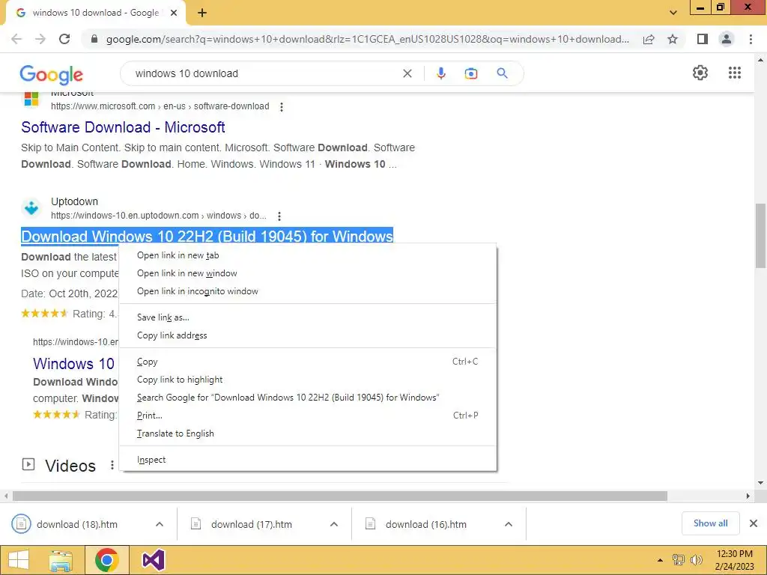
Task: Select 'Copy link to highlight'
Action: 308,380
